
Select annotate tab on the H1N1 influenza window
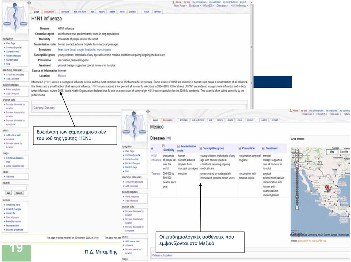tap(65, 12)
